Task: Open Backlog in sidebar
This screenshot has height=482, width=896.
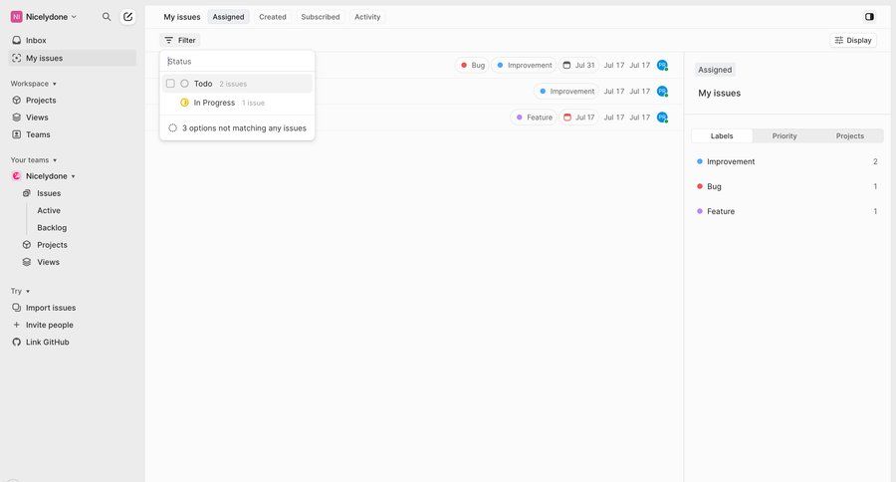Action: tap(52, 228)
